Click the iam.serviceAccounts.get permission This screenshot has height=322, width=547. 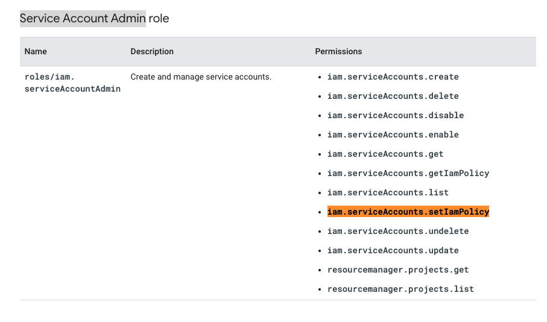(385, 154)
